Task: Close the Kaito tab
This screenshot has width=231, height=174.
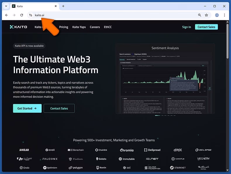Action: tap(56, 6)
